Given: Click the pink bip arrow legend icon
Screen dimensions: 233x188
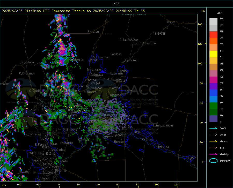Looking at the screenshot, I should coord(213,148).
